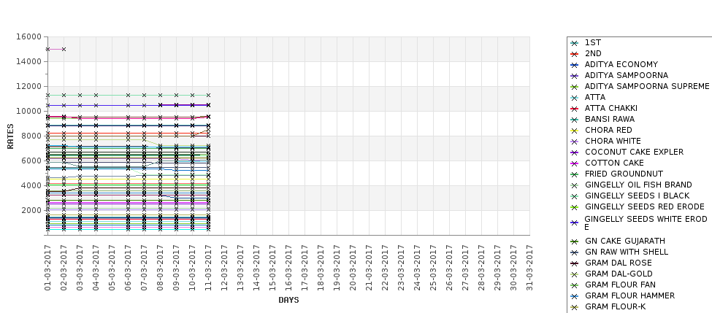712x313 pixels.
Task: Click the GRAM FLOUR FAN legend marker
Action: [x=575, y=285]
